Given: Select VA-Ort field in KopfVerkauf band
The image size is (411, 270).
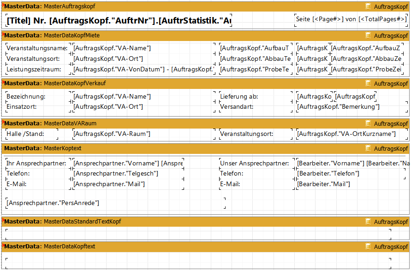Looking at the screenshot, I should point(143,107).
